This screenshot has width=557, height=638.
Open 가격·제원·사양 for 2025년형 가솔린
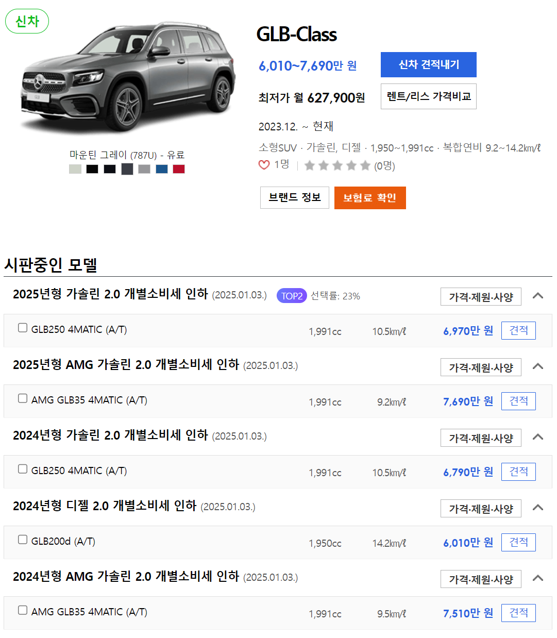tap(481, 297)
